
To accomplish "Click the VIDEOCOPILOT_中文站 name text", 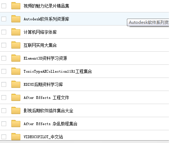I will click(x=43, y=137).
